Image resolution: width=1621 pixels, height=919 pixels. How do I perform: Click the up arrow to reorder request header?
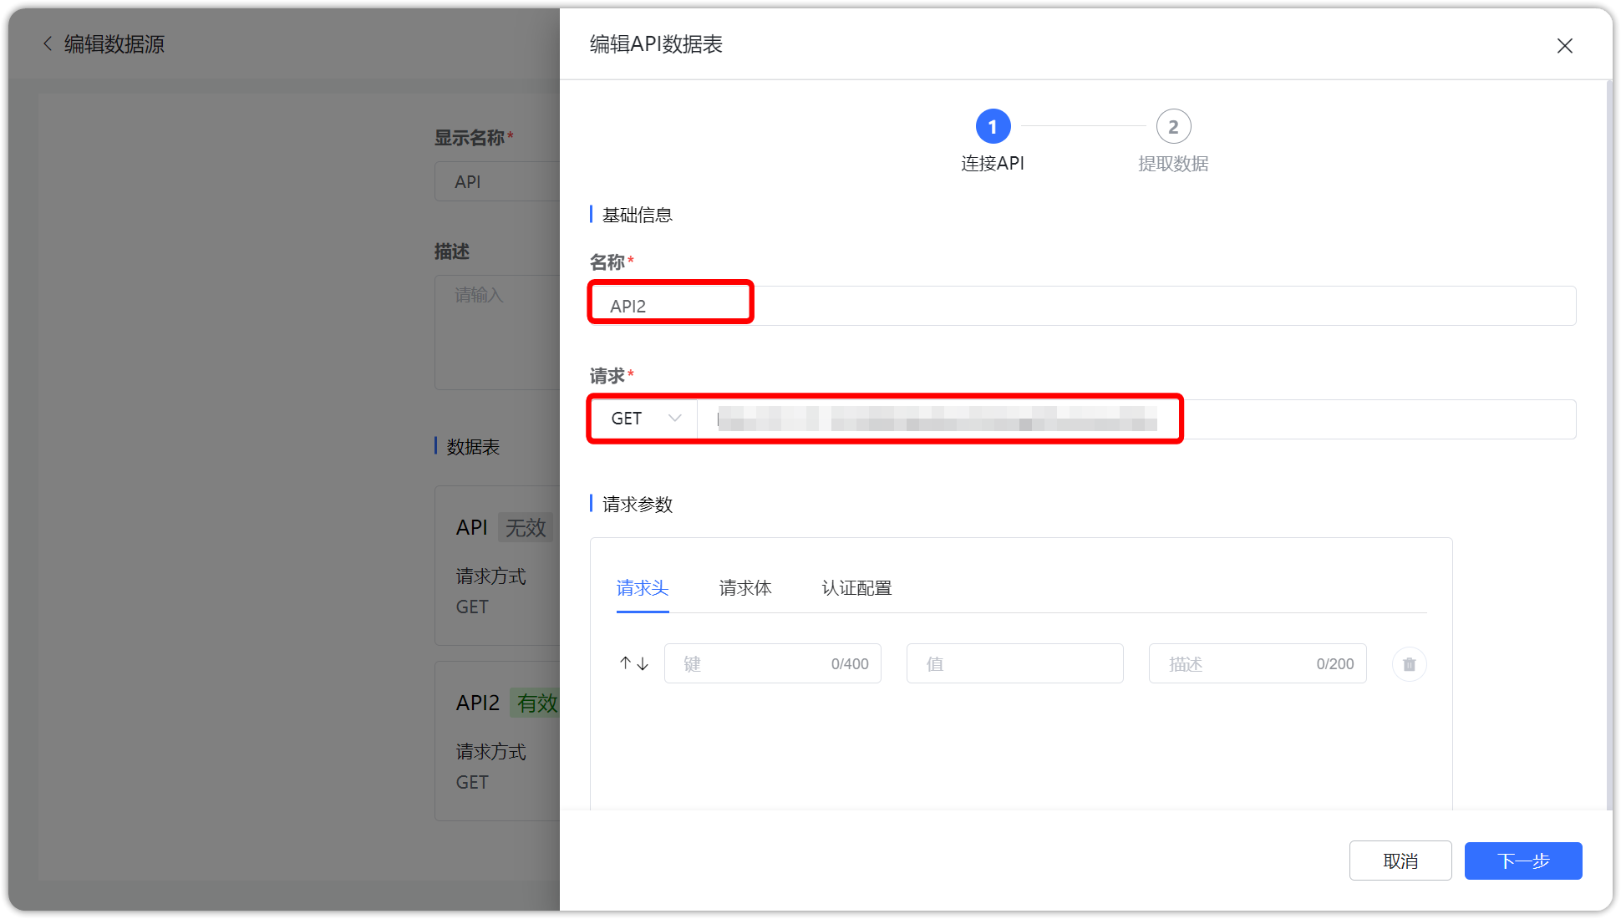coord(625,663)
